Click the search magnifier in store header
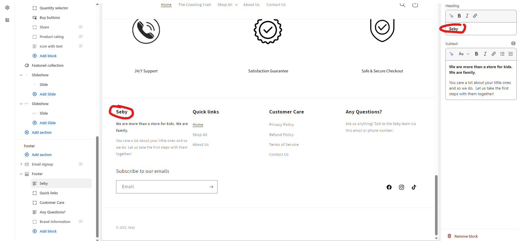 coord(402,5)
